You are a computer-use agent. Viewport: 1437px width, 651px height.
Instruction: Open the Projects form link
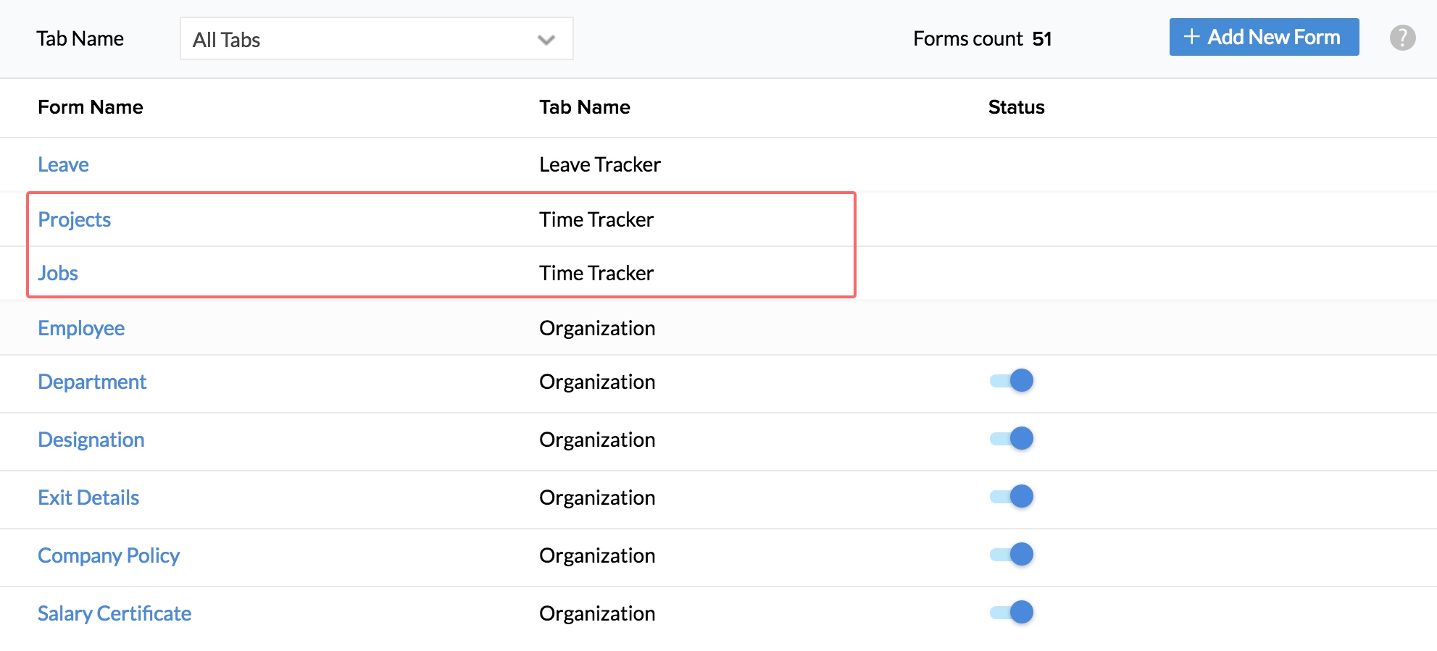[74, 220]
